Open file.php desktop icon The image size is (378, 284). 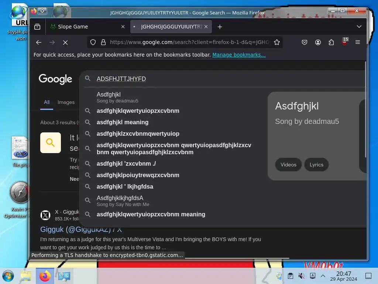(20, 152)
